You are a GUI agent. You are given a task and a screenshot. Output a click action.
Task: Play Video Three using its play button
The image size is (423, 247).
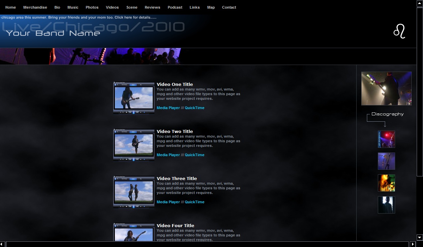[x=133, y=207]
